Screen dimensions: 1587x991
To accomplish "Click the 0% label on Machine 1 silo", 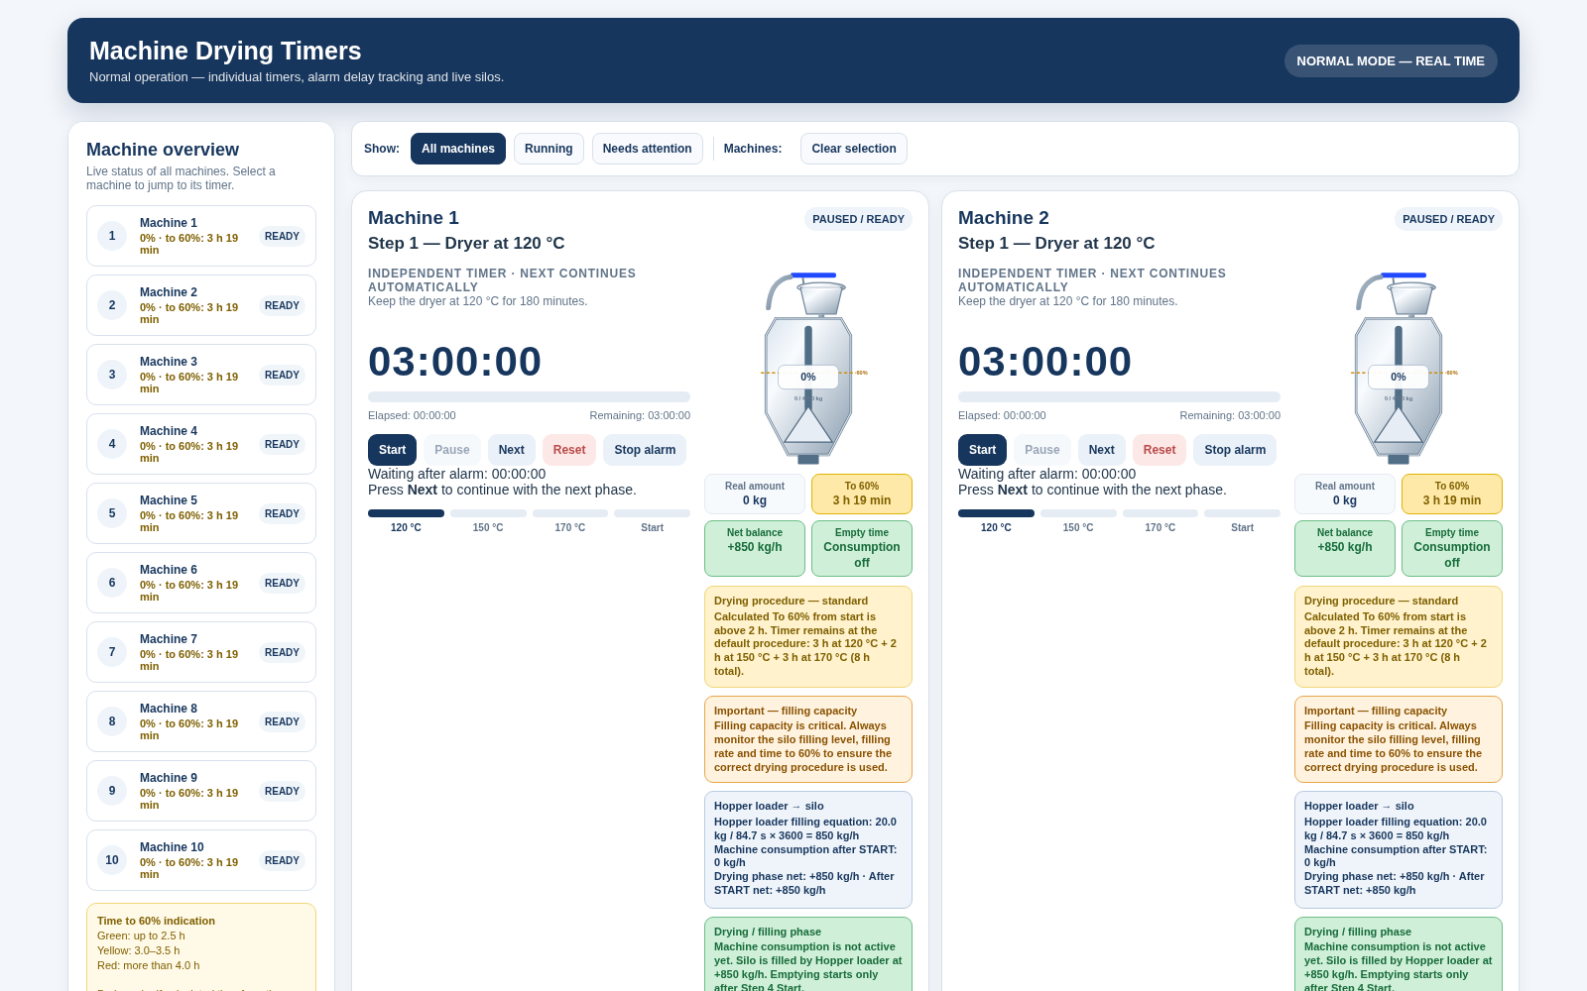I will (x=808, y=377).
